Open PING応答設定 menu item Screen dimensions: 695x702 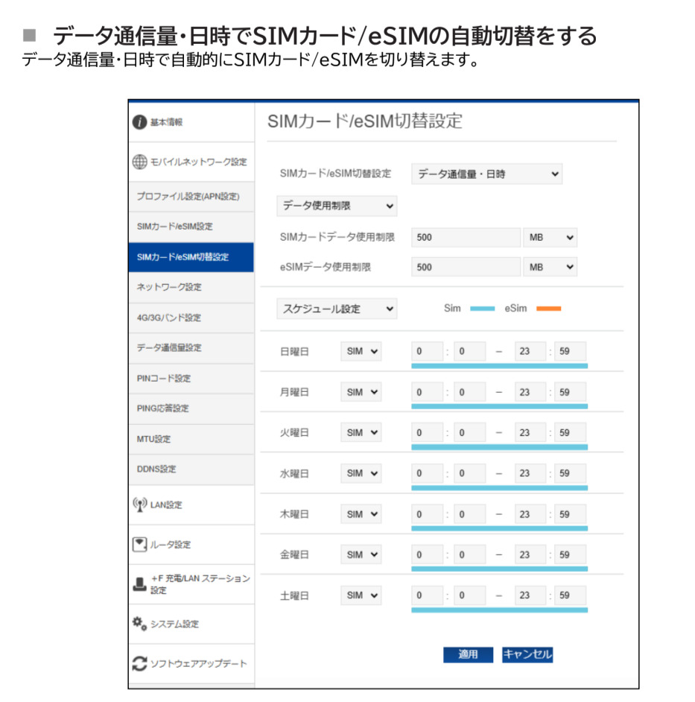click(191, 408)
